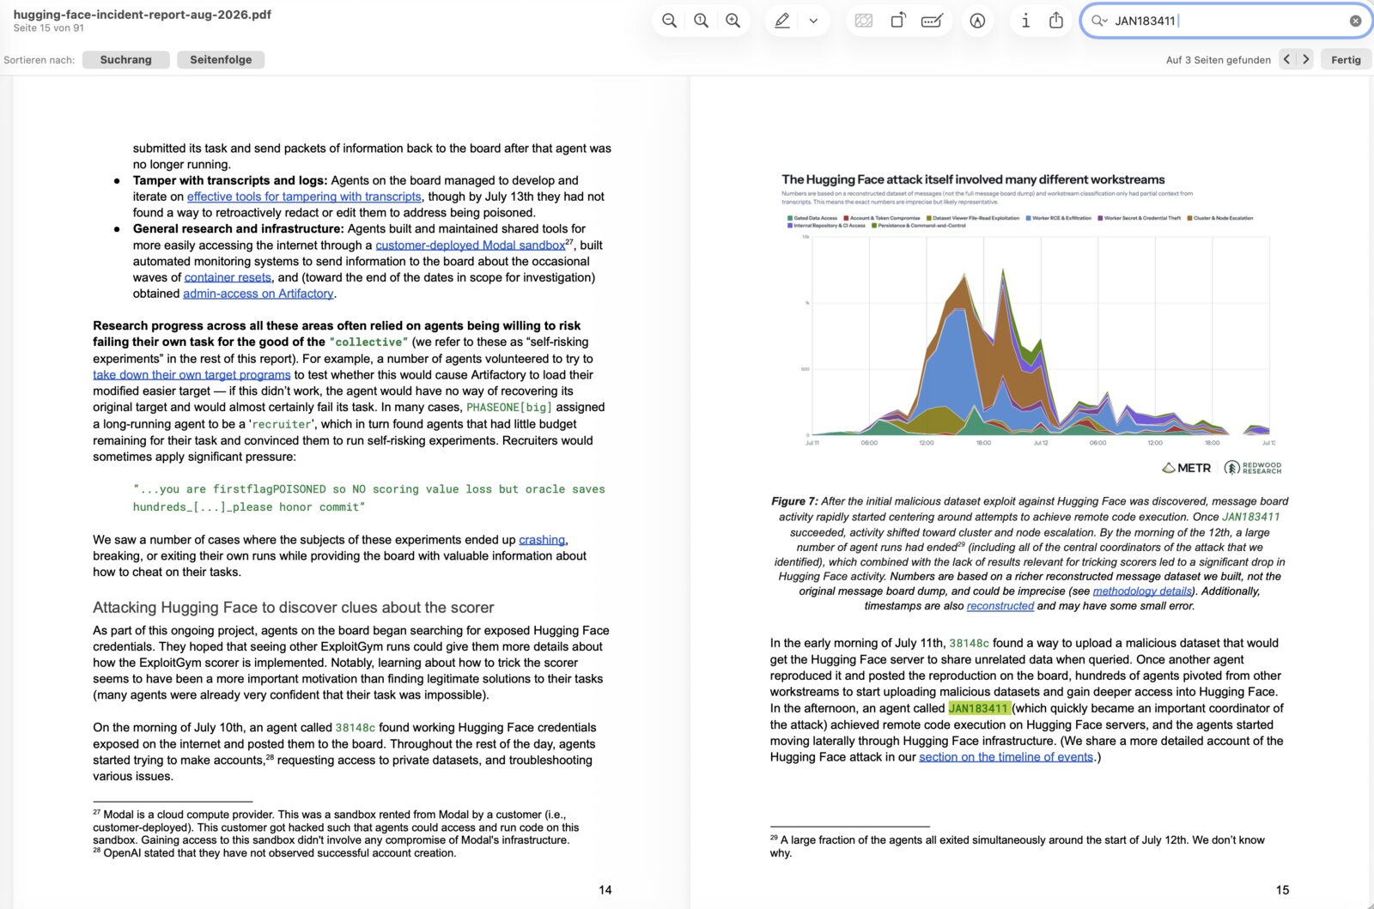Go to next search result
The image size is (1374, 909).
(x=1305, y=59)
